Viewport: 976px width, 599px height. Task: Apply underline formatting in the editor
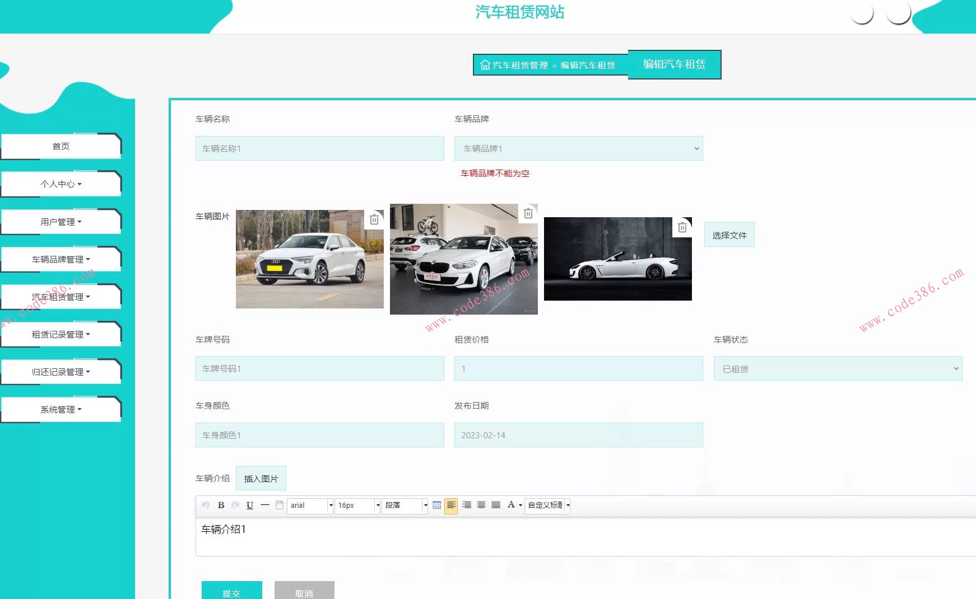[250, 505]
